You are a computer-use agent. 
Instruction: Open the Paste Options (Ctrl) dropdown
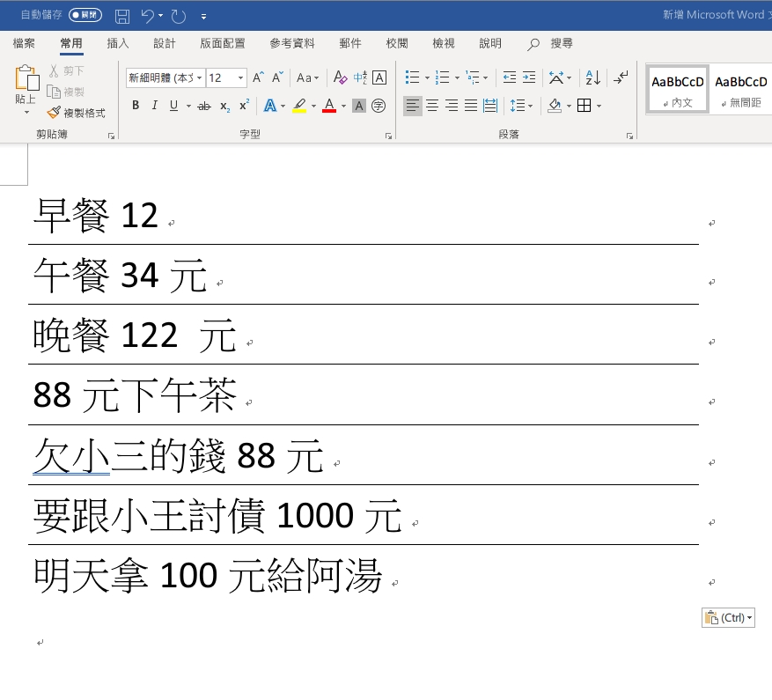coord(728,618)
